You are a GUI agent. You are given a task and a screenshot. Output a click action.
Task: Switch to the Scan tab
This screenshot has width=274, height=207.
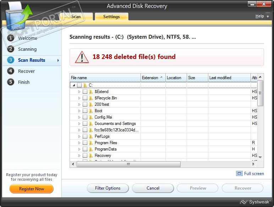[x=76, y=17]
